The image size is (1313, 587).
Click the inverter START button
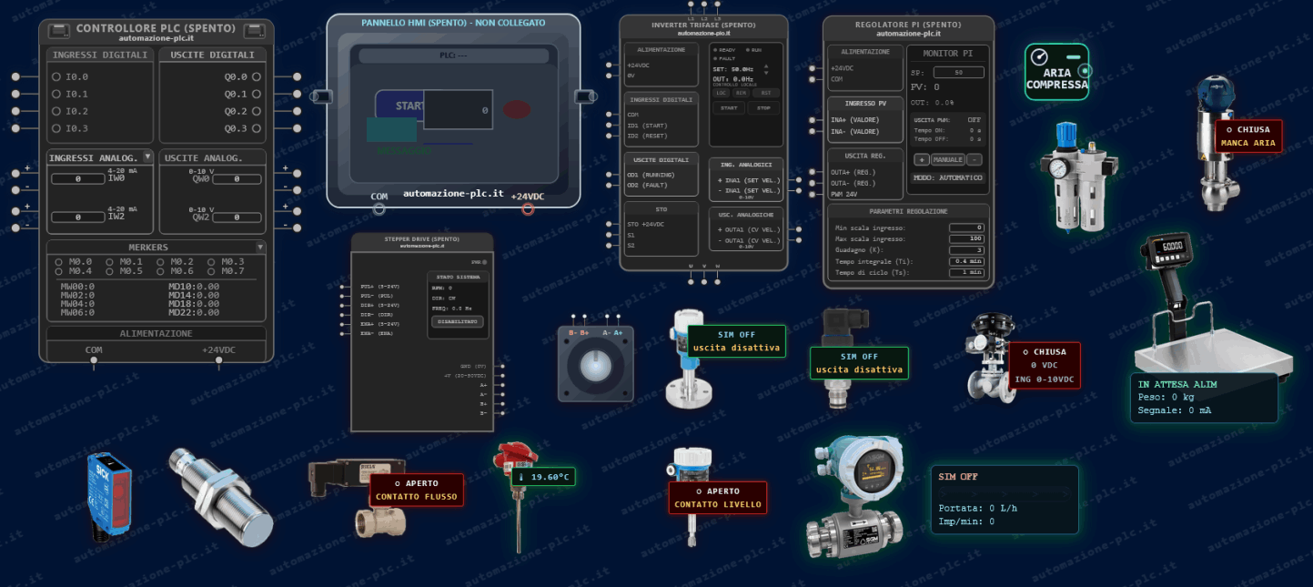tap(729, 108)
